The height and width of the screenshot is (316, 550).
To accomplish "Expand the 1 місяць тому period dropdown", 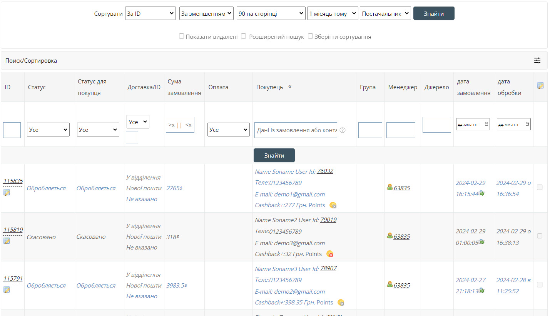I will (x=333, y=13).
